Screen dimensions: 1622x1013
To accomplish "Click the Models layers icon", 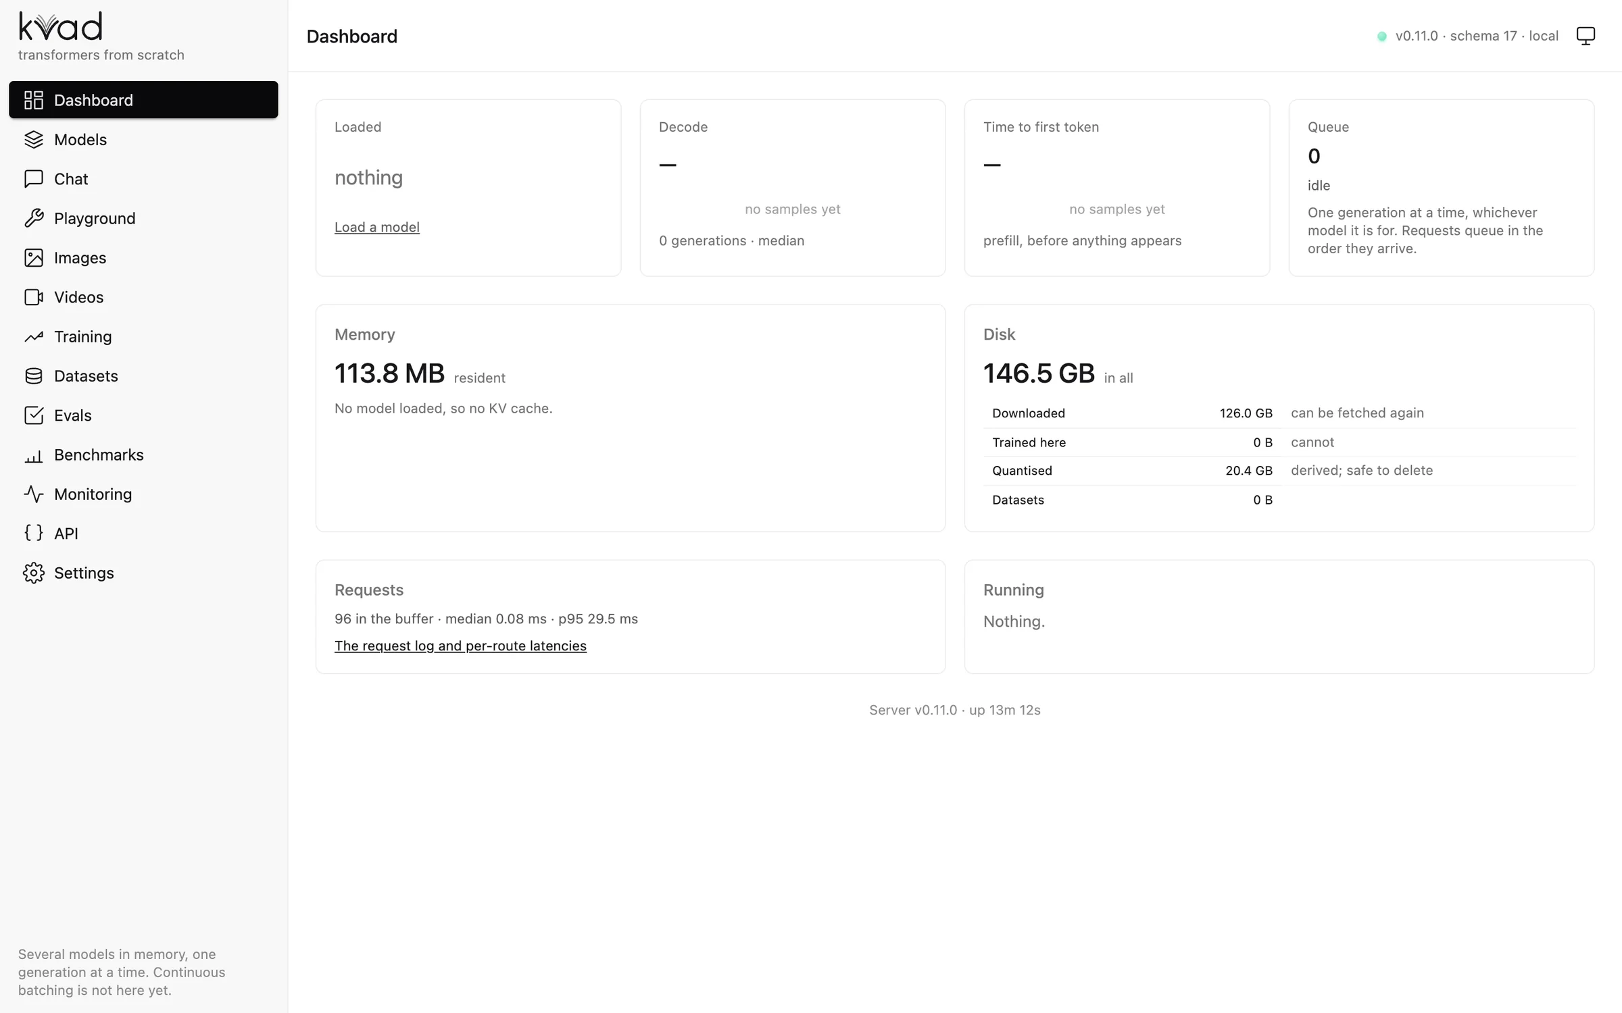I will click(33, 139).
